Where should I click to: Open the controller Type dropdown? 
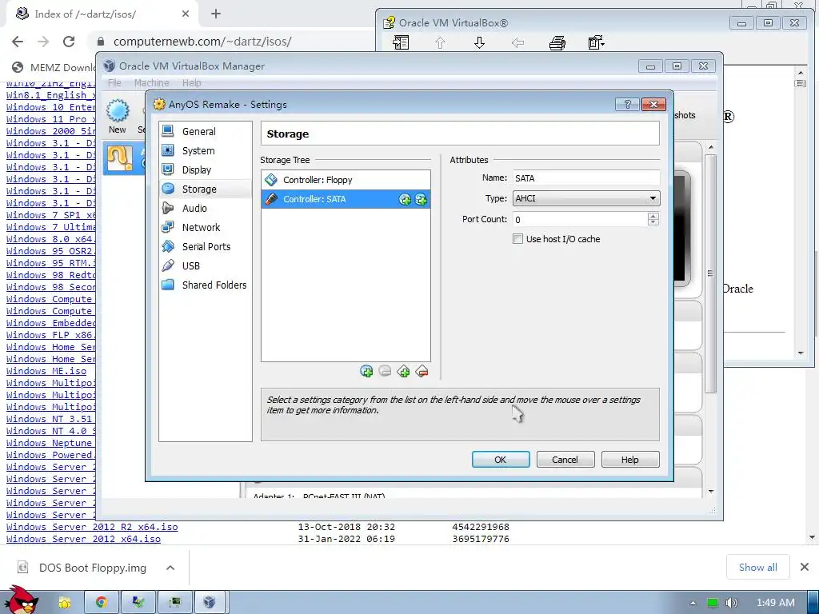pyautogui.click(x=586, y=198)
